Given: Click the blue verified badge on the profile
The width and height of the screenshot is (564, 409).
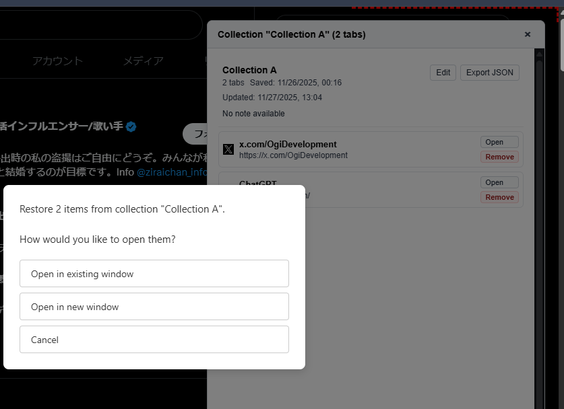Looking at the screenshot, I should 130,126.
